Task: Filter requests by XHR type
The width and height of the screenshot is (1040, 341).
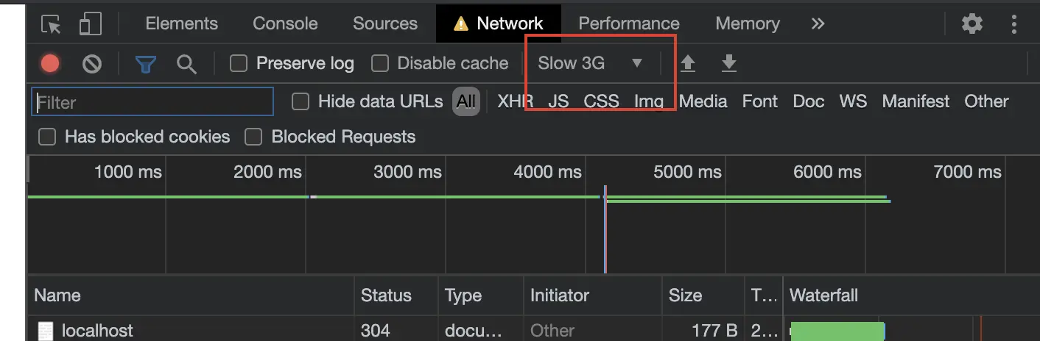Action: [x=515, y=101]
